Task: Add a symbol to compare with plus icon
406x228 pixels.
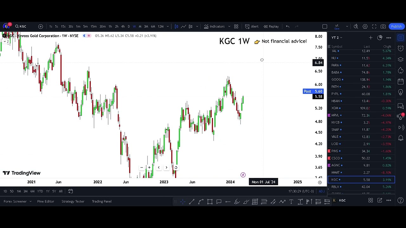Action: coord(41,26)
